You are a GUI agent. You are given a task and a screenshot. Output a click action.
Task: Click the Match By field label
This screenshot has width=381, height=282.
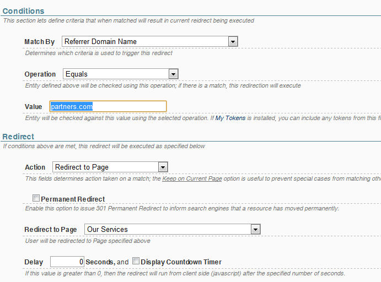click(39, 42)
